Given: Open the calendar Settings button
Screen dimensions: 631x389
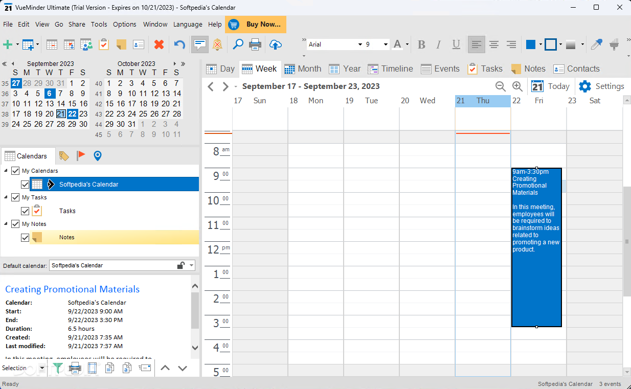Looking at the screenshot, I should pyautogui.click(x=601, y=86).
